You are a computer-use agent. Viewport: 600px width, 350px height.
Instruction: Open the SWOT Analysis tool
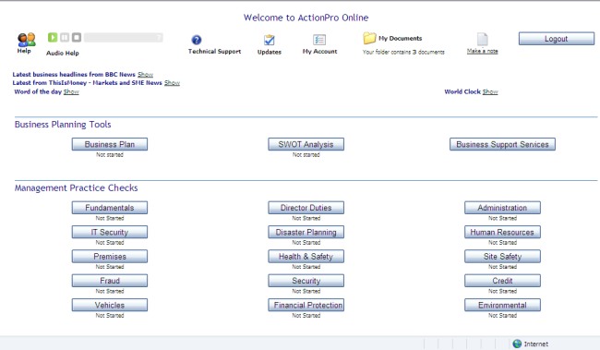click(x=306, y=144)
